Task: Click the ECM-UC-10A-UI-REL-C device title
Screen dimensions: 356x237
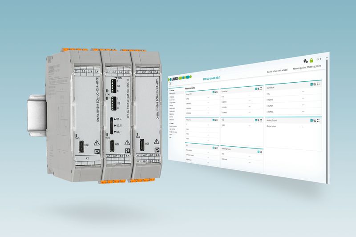Action: click(212, 78)
